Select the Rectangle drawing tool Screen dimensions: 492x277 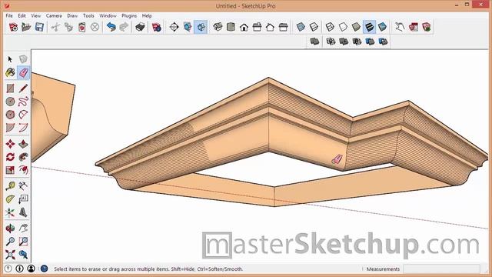10,88
